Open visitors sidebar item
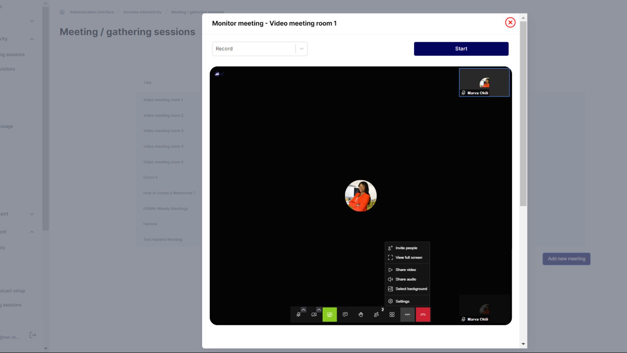This screenshot has width=627, height=353. coord(8,69)
